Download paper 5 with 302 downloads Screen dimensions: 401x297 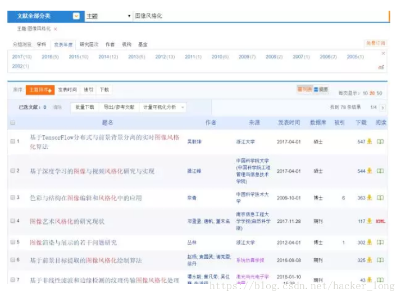[x=370, y=242]
